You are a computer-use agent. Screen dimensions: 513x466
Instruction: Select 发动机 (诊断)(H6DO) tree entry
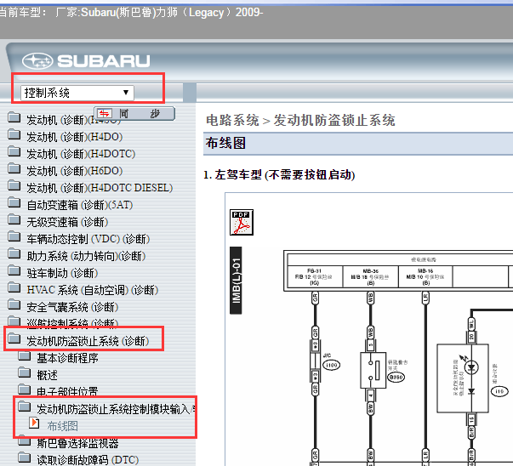click(x=75, y=171)
